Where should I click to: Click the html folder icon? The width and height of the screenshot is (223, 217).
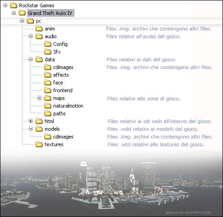click(x=39, y=121)
